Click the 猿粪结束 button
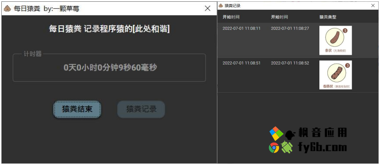 [x=77, y=109]
